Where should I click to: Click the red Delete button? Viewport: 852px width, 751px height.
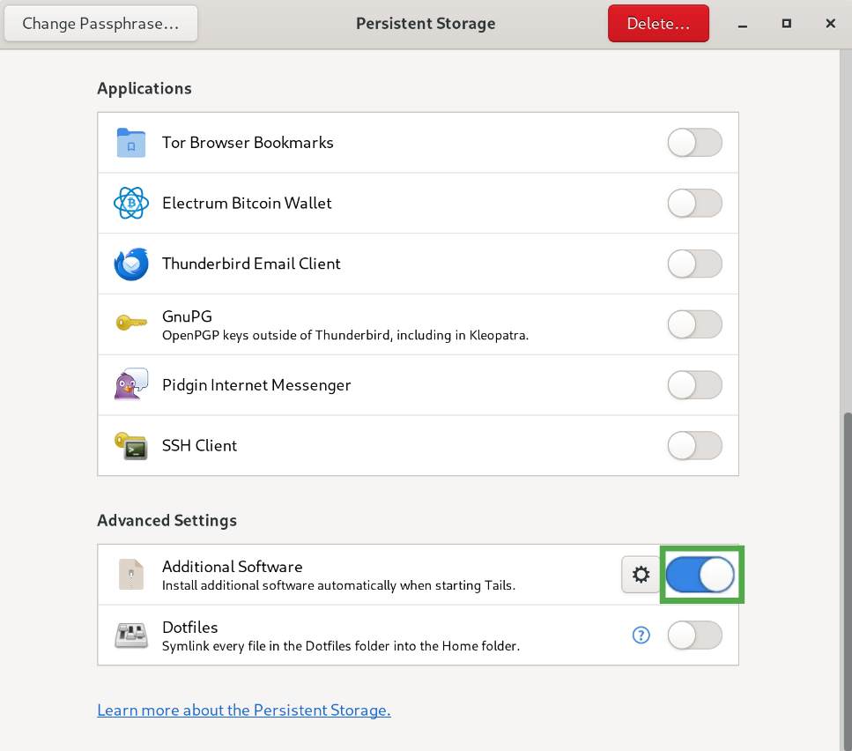(x=658, y=24)
